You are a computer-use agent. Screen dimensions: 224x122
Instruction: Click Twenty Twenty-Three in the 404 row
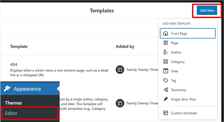pos(142,70)
